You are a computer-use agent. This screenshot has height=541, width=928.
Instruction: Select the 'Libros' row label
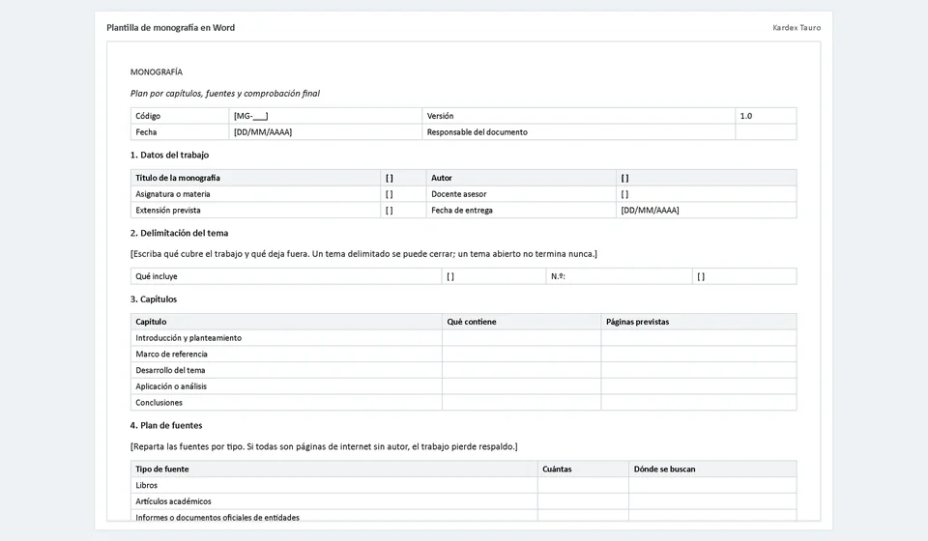pyautogui.click(x=146, y=485)
